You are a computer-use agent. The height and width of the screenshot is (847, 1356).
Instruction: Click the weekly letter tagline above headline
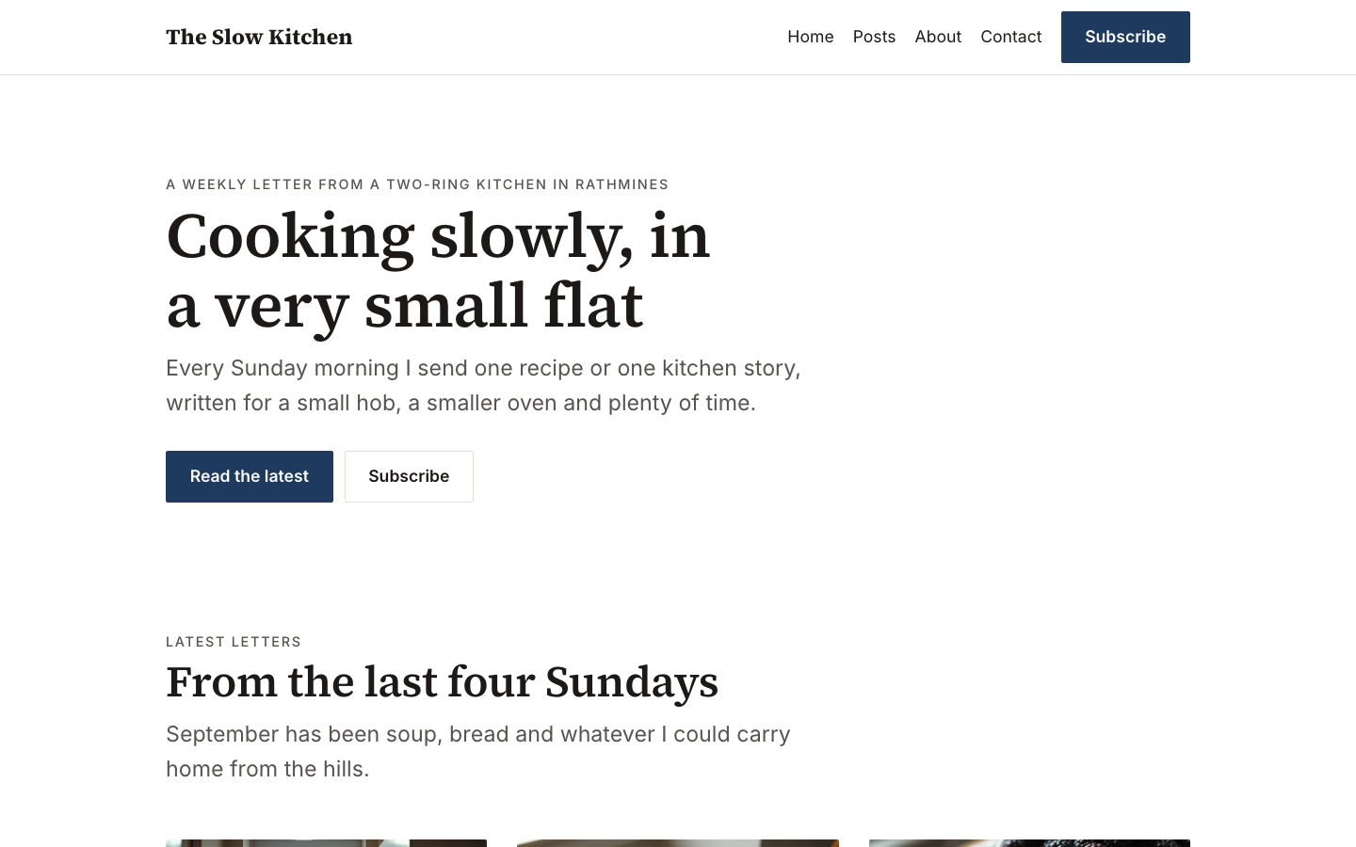click(417, 184)
